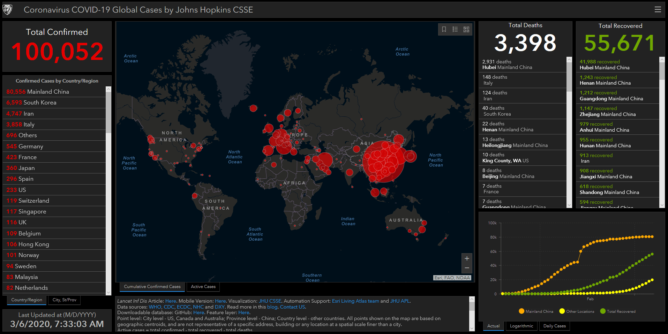Open the hamburger menu in the top right corner
The height and width of the screenshot is (334, 668).
coord(658,9)
